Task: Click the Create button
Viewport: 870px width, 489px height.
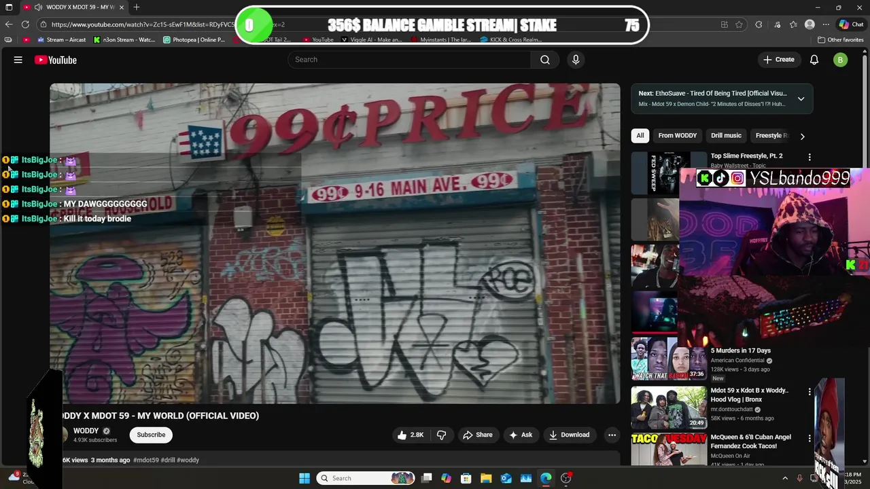Action: point(778,60)
